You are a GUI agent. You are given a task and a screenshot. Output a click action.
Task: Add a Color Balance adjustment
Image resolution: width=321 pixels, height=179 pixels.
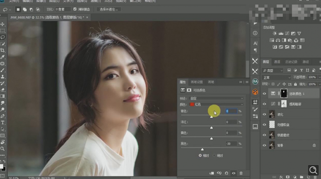(278, 40)
